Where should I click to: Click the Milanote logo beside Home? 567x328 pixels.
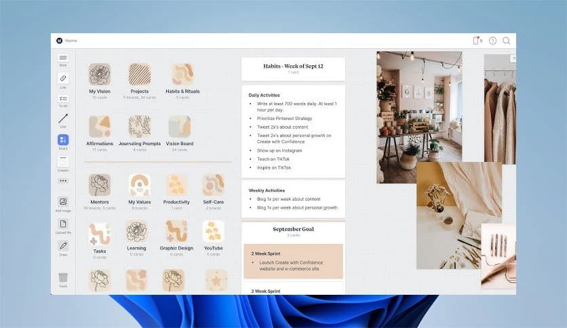59,41
